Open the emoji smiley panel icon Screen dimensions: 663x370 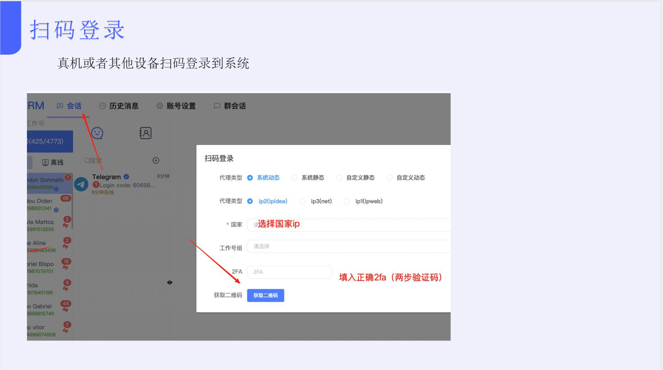98,133
